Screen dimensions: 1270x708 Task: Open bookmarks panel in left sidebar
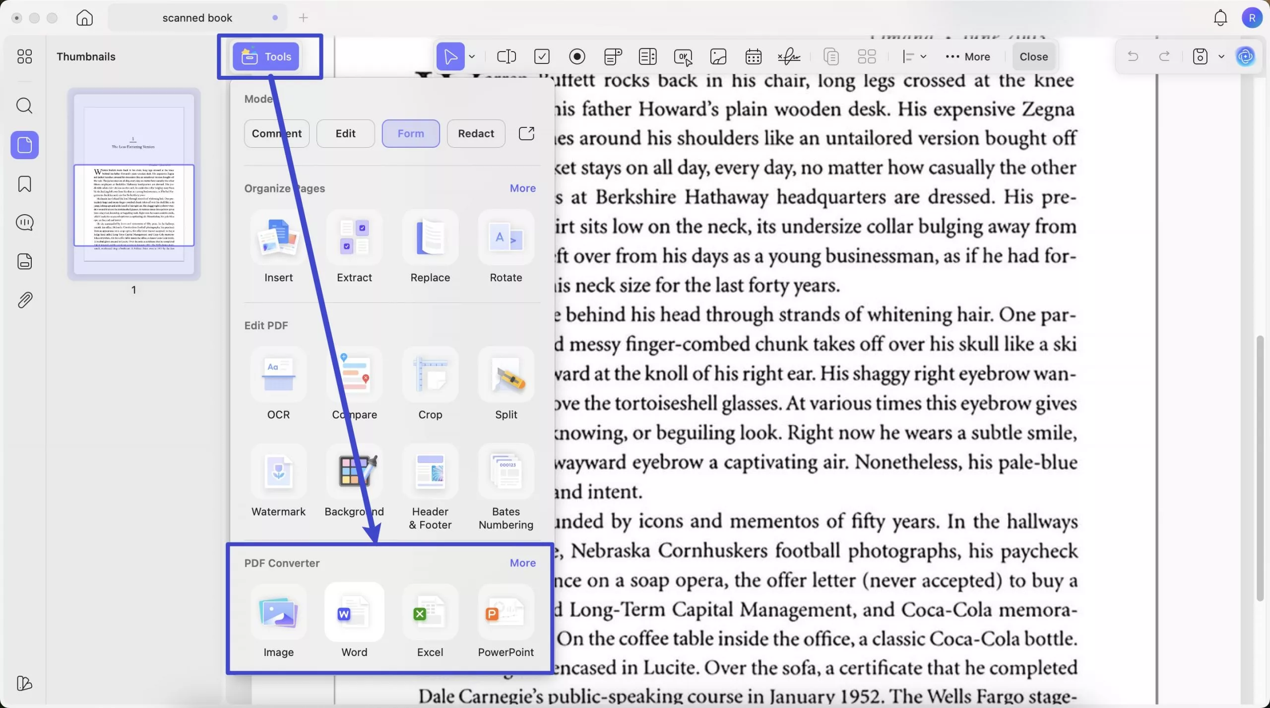(24, 184)
